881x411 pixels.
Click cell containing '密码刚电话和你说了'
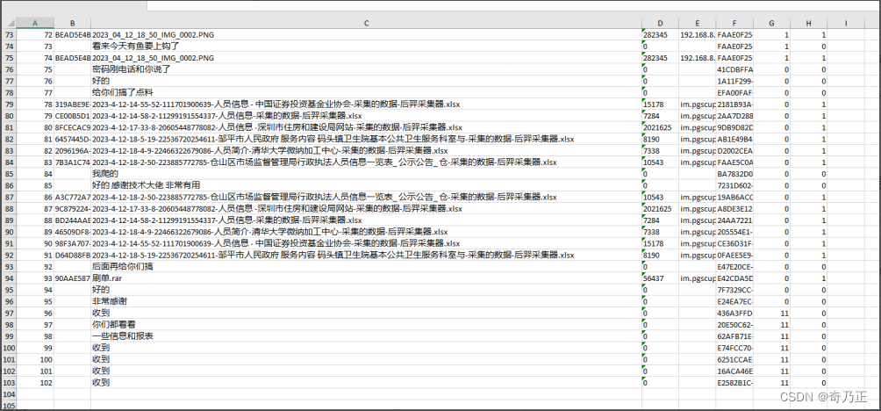(366, 69)
